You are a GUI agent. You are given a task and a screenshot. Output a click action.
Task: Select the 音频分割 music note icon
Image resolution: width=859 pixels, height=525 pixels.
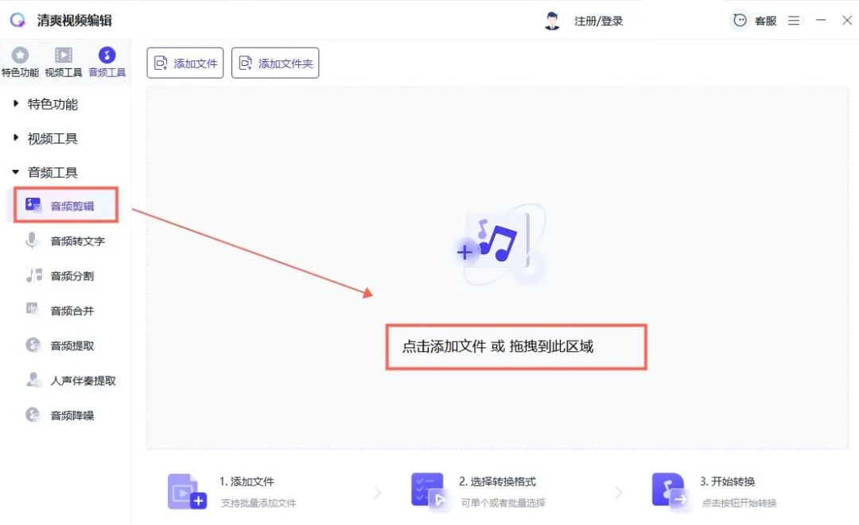point(33,276)
